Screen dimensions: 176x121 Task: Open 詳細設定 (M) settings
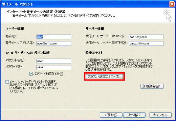coord(152,86)
